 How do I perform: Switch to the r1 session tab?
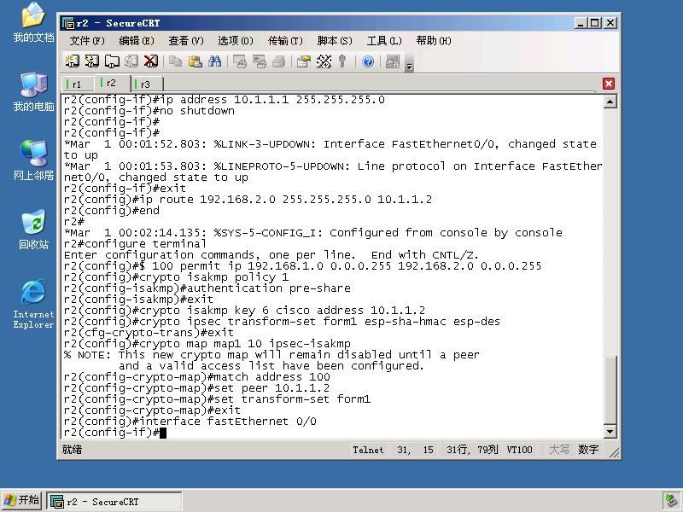coord(77,84)
